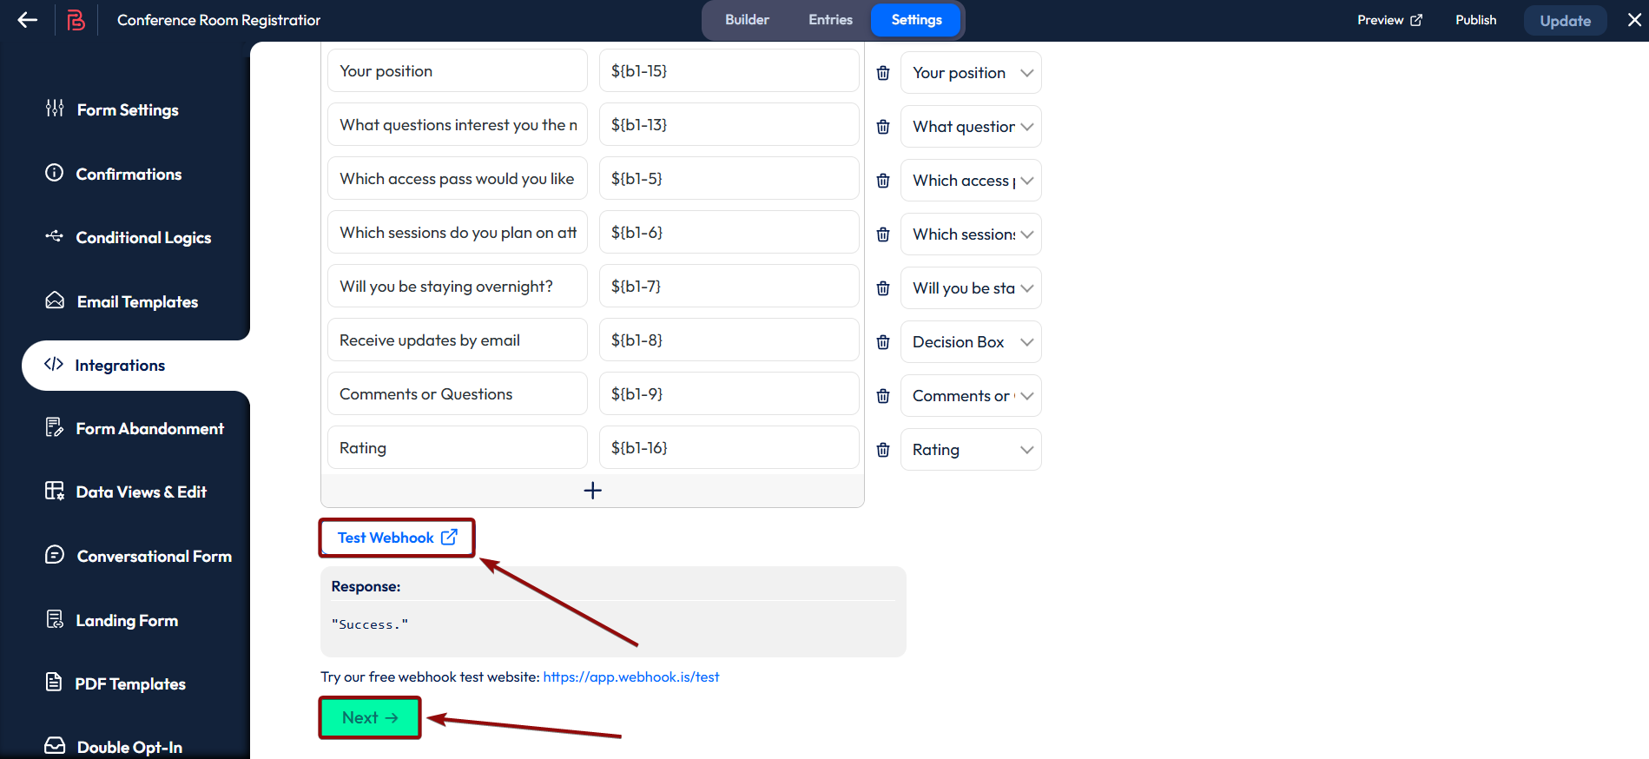The width and height of the screenshot is (1649, 759).
Task: Click the green Next button
Action: tap(370, 717)
